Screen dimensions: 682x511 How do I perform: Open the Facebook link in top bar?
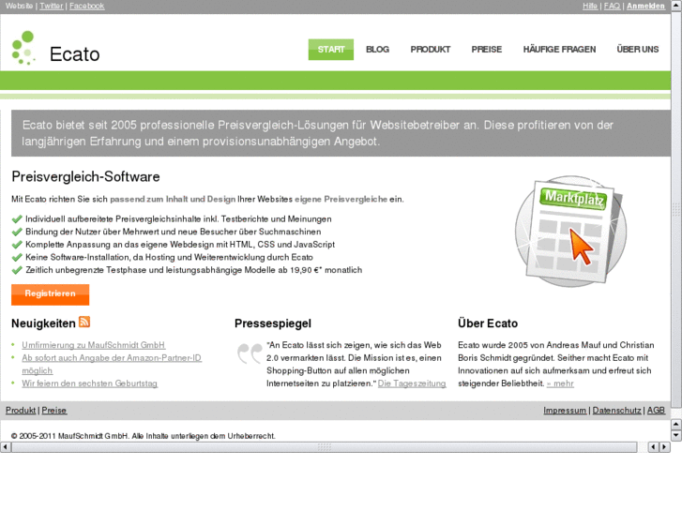coord(87,6)
